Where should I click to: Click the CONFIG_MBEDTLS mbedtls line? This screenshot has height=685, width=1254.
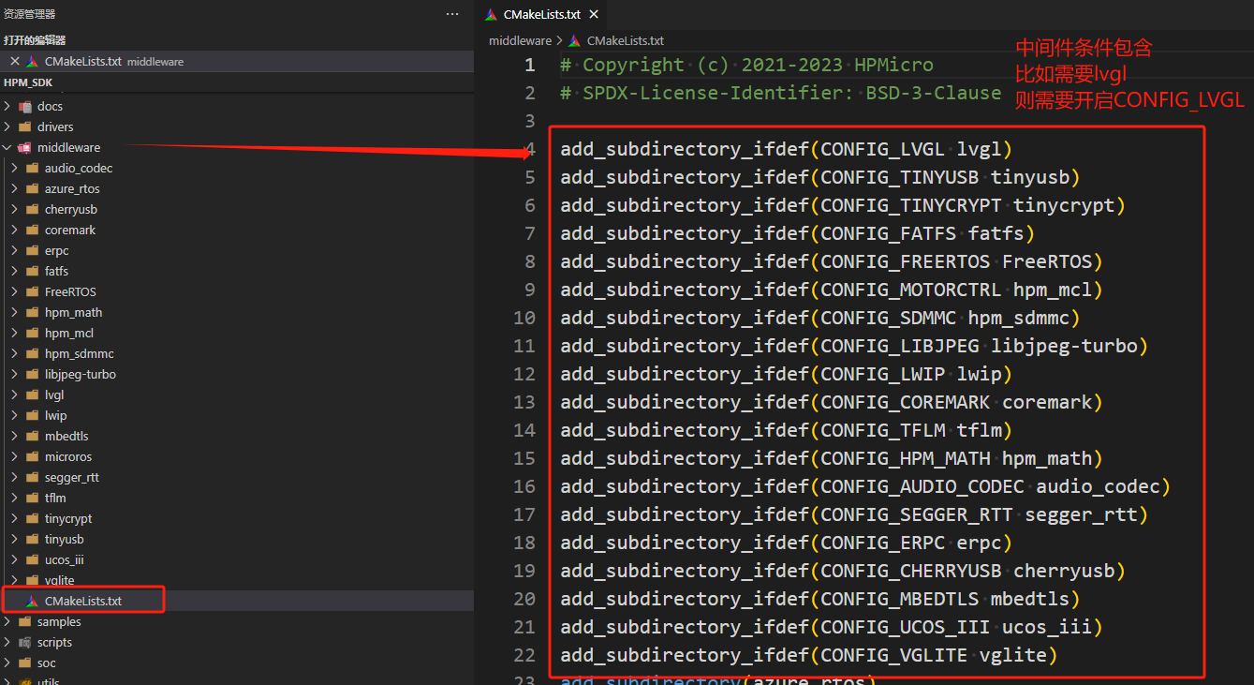pos(820,599)
